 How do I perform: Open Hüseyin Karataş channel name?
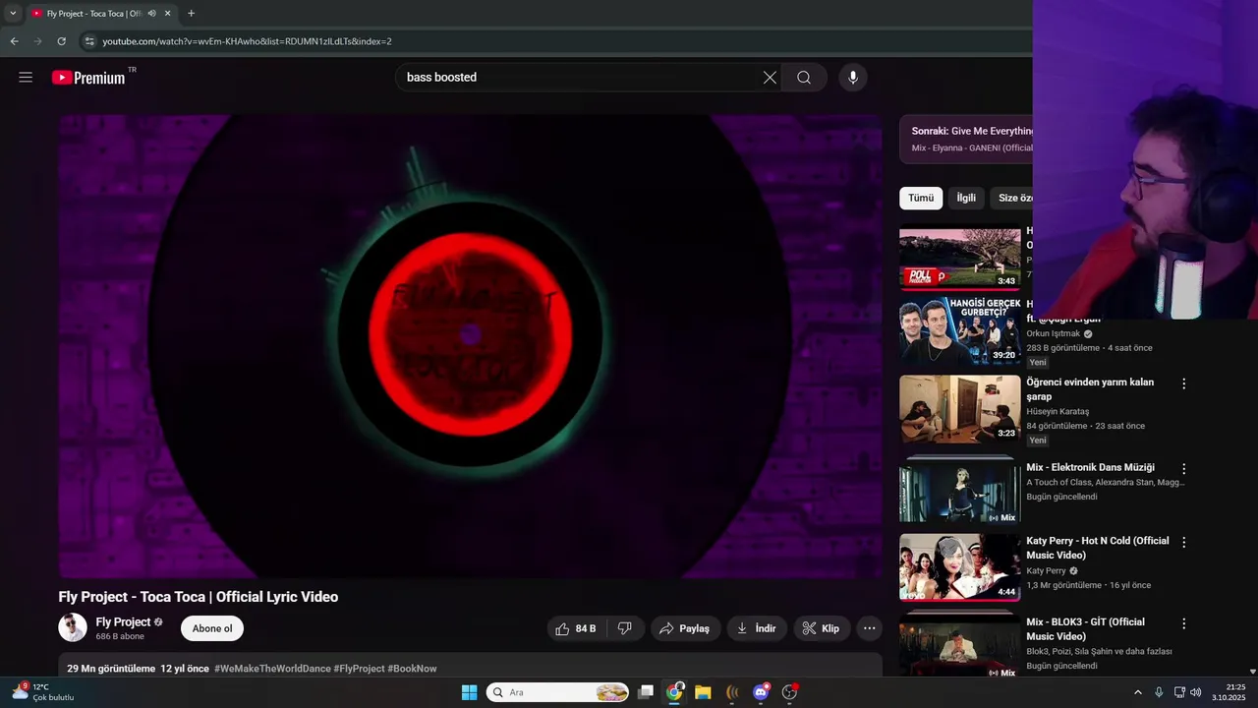pos(1058,411)
